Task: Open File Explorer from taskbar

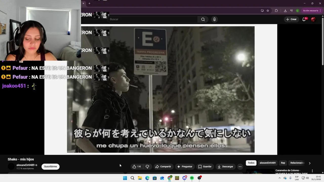Action: 140,178
